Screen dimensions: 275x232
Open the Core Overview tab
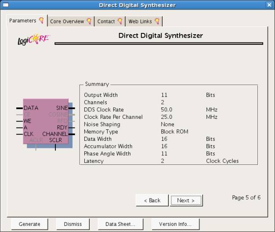(71, 21)
